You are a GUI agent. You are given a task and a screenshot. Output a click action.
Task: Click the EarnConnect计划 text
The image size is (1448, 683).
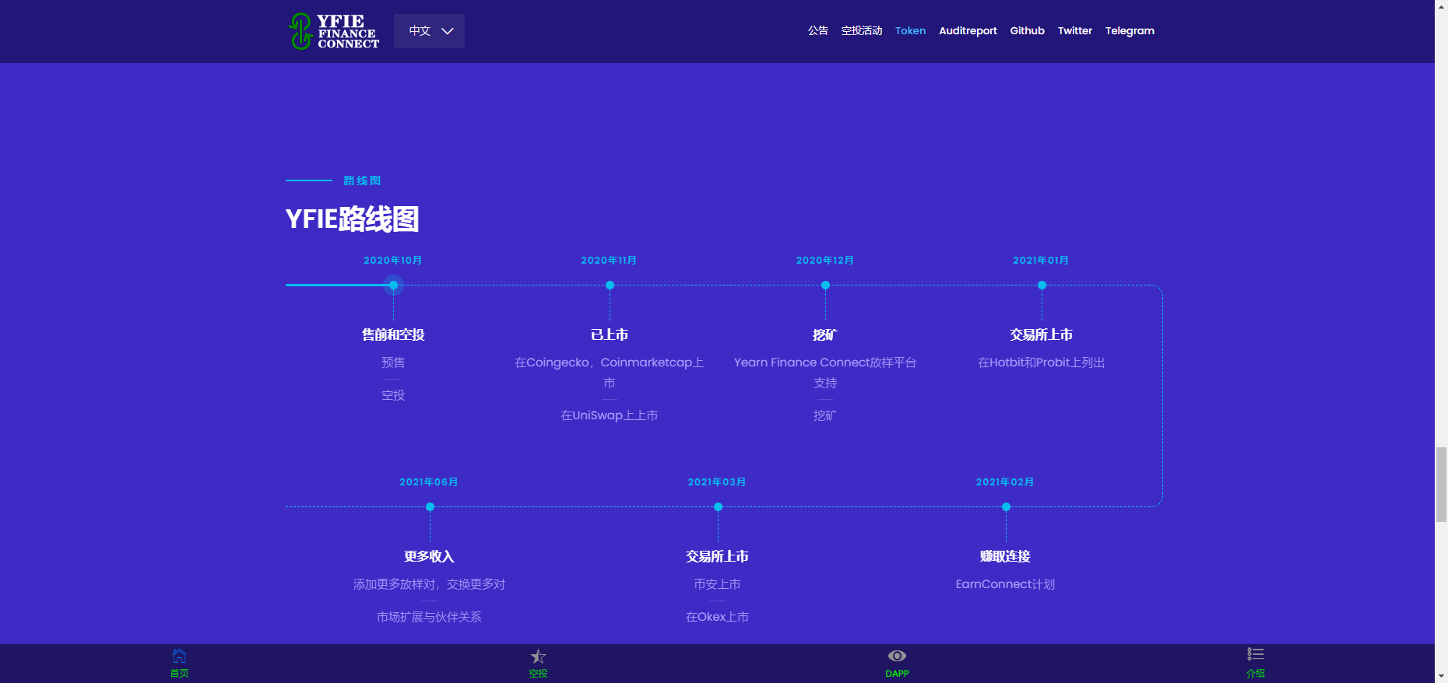[1005, 584]
